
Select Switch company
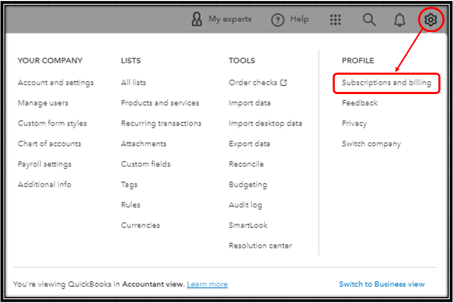coord(371,144)
